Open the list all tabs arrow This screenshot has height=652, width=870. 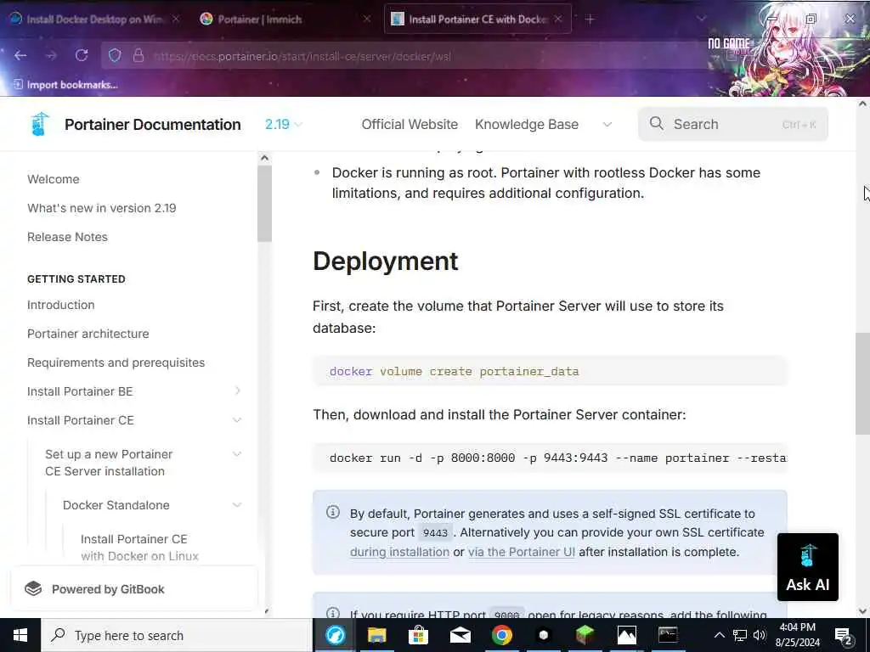click(x=701, y=19)
